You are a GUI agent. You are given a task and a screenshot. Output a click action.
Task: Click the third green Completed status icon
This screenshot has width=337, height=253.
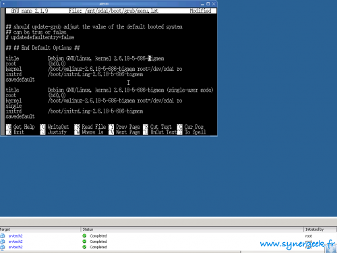84,247
